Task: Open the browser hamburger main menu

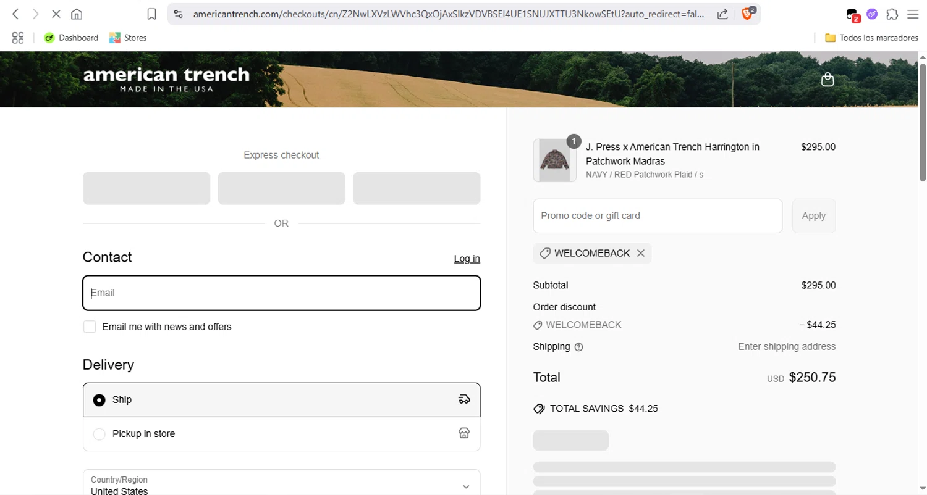Action: point(912,14)
